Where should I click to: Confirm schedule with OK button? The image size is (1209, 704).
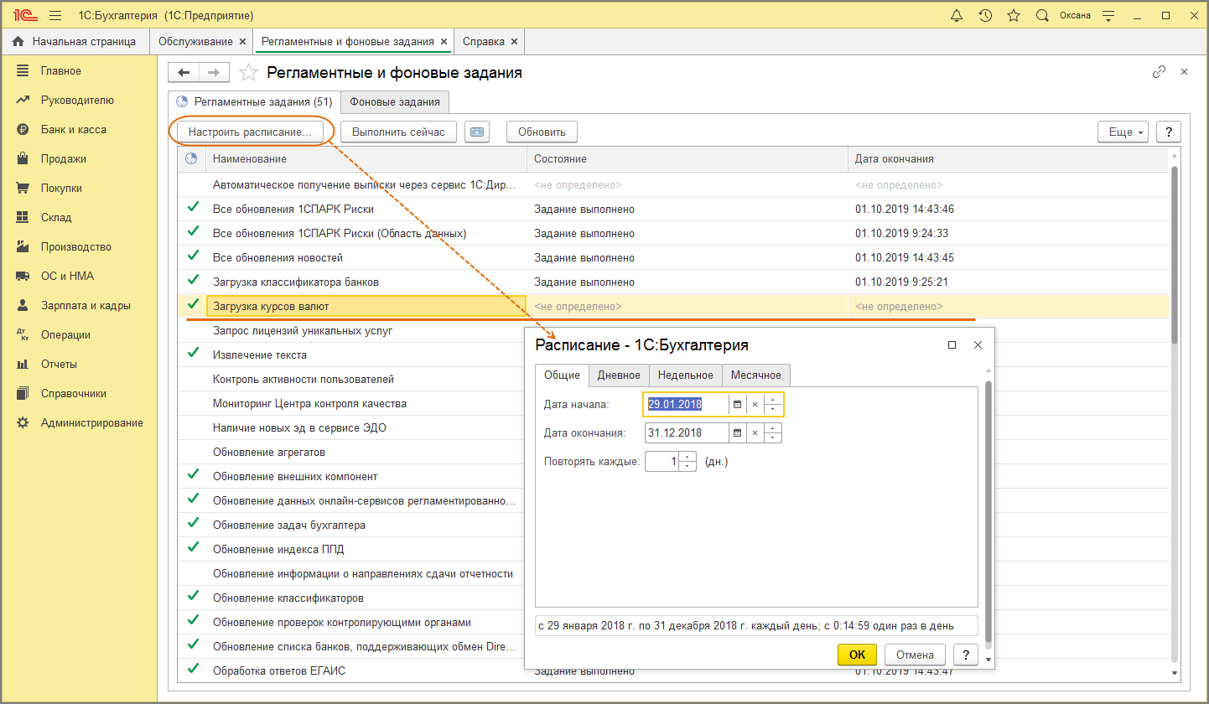point(857,655)
